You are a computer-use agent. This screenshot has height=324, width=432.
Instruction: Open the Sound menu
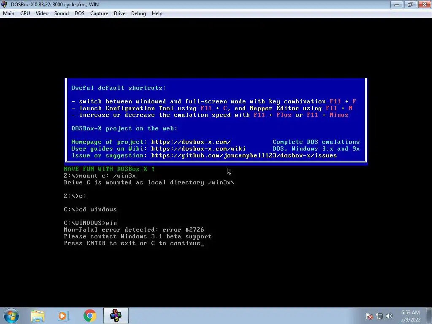62,13
